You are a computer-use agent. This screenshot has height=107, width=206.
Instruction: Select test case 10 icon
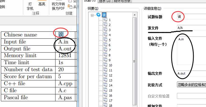tap(105, 65)
